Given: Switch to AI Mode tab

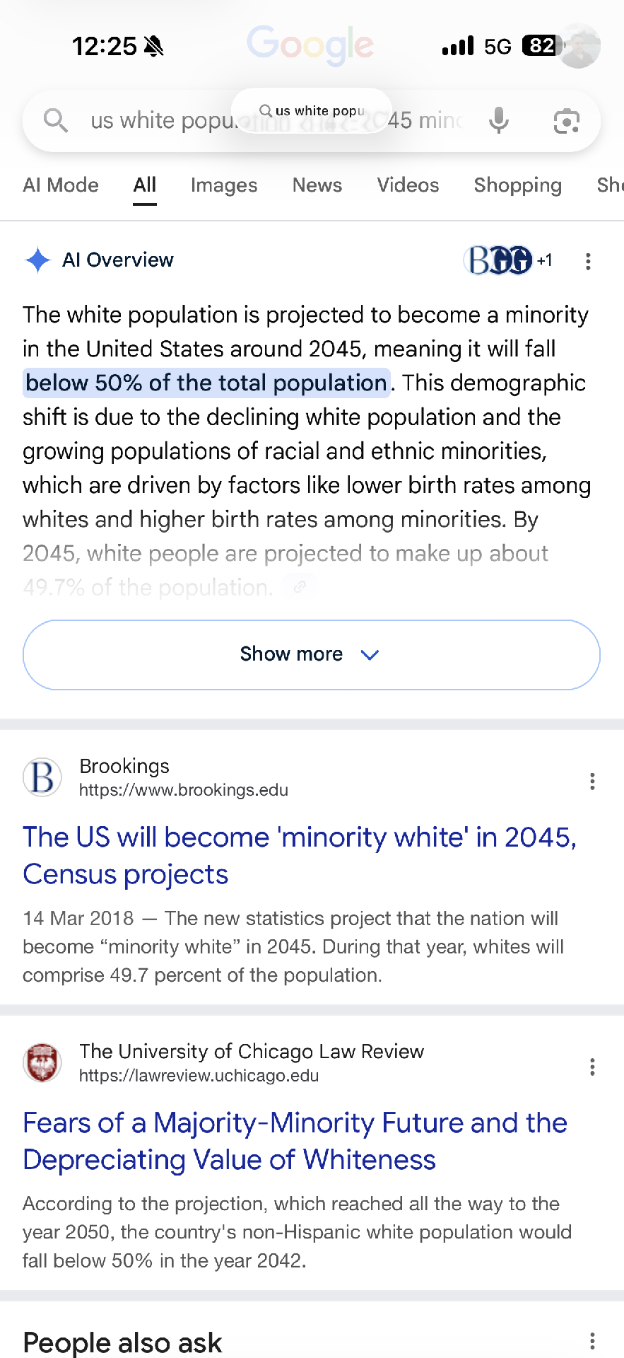Looking at the screenshot, I should (x=61, y=185).
